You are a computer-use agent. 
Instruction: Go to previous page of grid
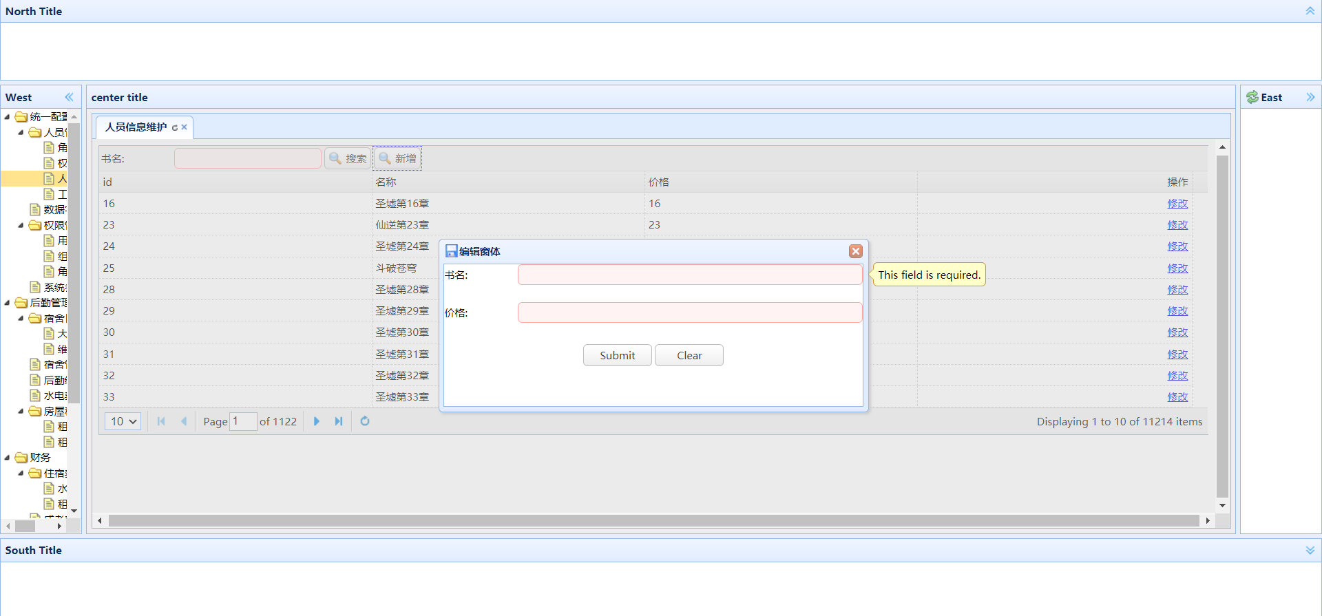(184, 421)
